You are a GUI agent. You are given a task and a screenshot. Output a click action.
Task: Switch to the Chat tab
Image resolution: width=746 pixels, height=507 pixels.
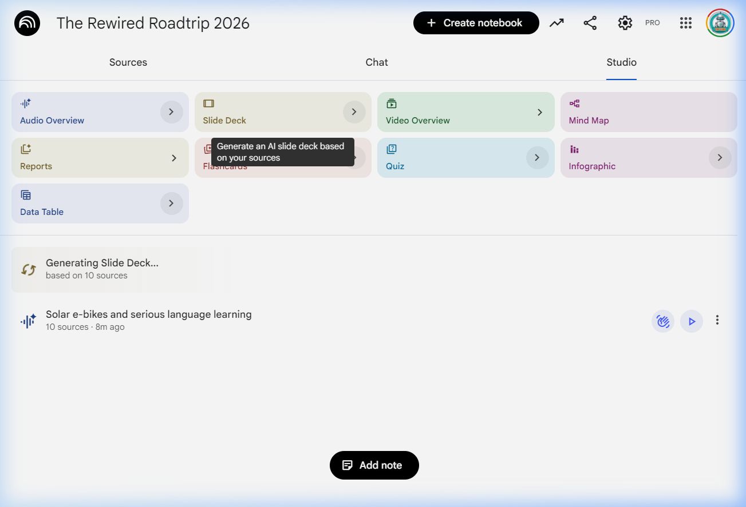[377, 62]
